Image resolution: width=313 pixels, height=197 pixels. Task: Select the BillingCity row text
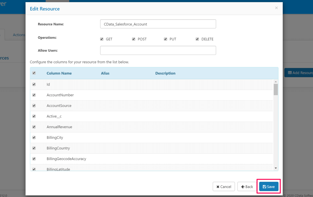[55, 137]
